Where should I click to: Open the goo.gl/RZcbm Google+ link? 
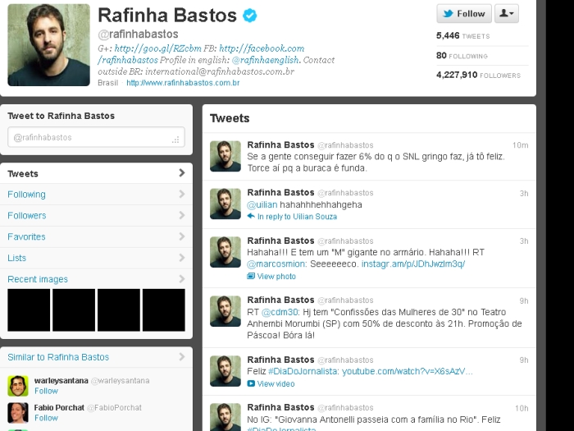[x=157, y=48]
